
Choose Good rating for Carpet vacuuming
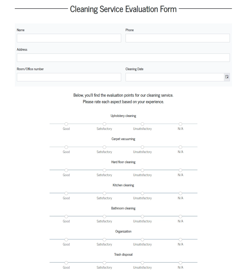pos(66,147)
